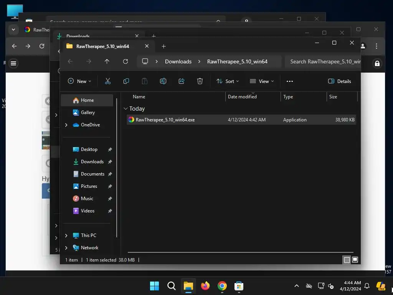Image resolution: width=393 pixels, height=295 pixels.
Task: Click the network tray icon
Action: pos(321,286)
